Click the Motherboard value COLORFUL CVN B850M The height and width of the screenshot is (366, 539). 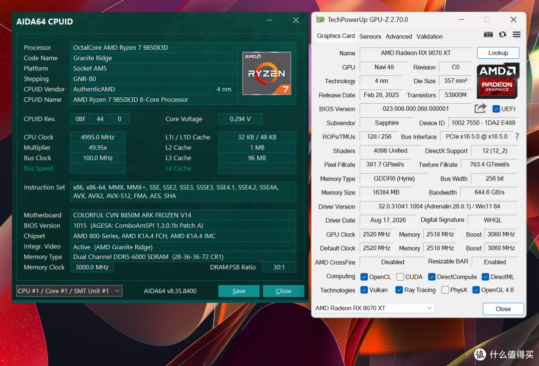183,215
